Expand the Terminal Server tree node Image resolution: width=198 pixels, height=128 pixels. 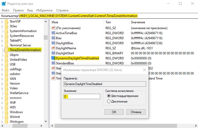pos(2,46)
